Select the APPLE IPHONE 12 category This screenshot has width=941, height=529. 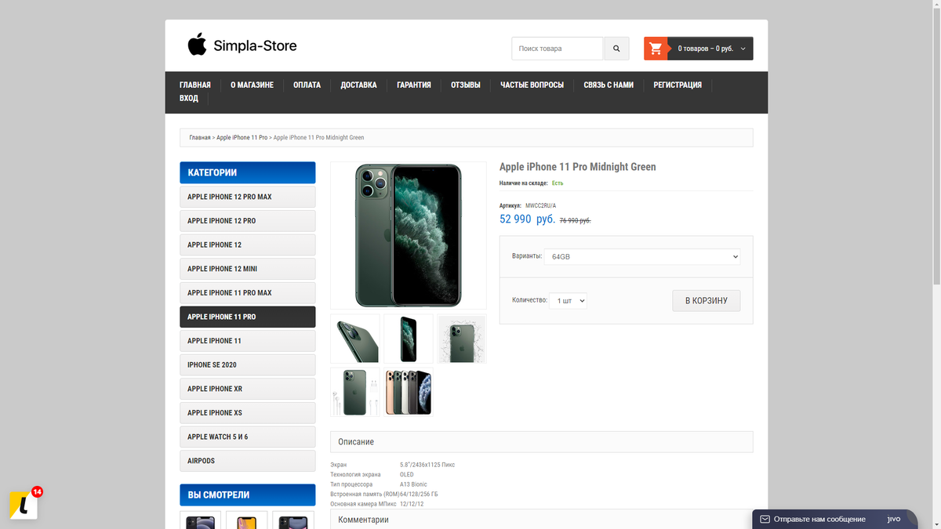247,245
